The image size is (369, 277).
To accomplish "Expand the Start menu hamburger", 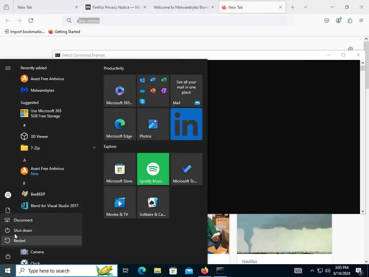I will 8,68.
